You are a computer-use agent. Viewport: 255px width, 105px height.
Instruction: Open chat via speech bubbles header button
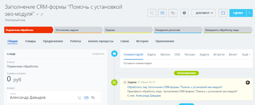coord(173,13)
